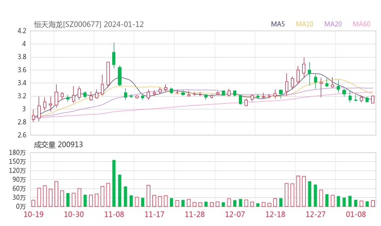Click the 150万 volume axis label
381x226 pixels.
point(18,162)
